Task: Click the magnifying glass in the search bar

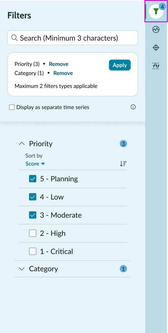Action: 14,38
